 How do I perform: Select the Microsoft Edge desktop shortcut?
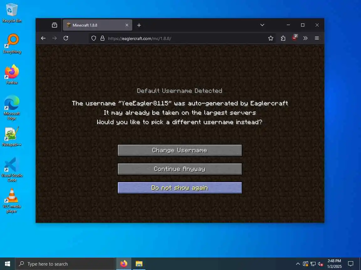[x=12, y=108]
